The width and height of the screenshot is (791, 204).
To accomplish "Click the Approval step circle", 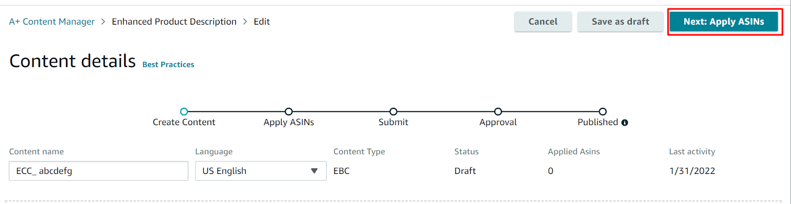I will pyautogui.click(x=498, y=112).
